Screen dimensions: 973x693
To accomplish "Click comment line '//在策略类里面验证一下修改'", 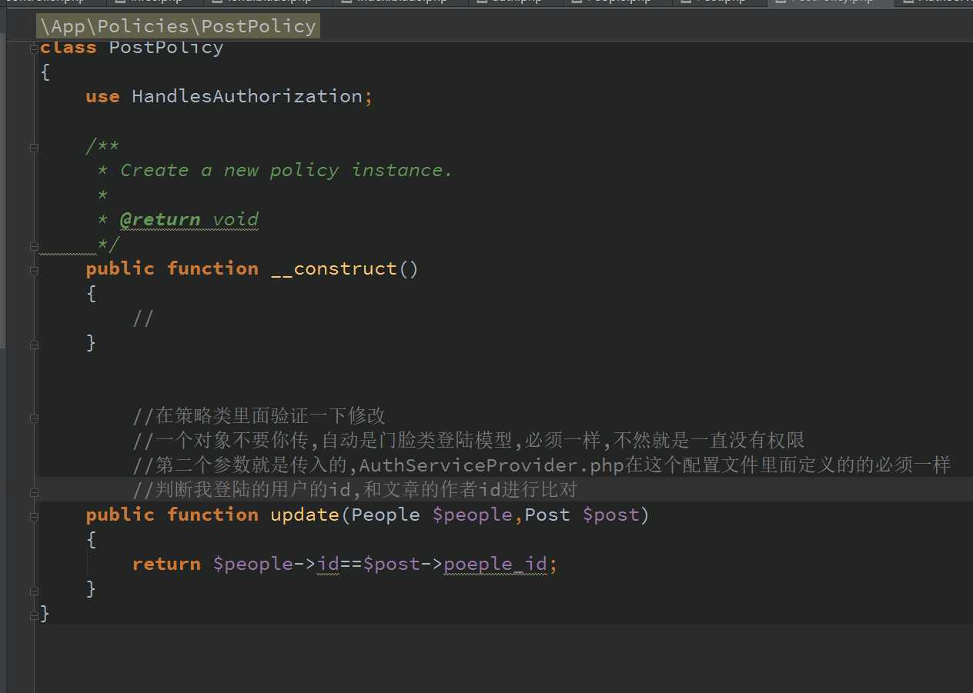I will coord(259,416).
